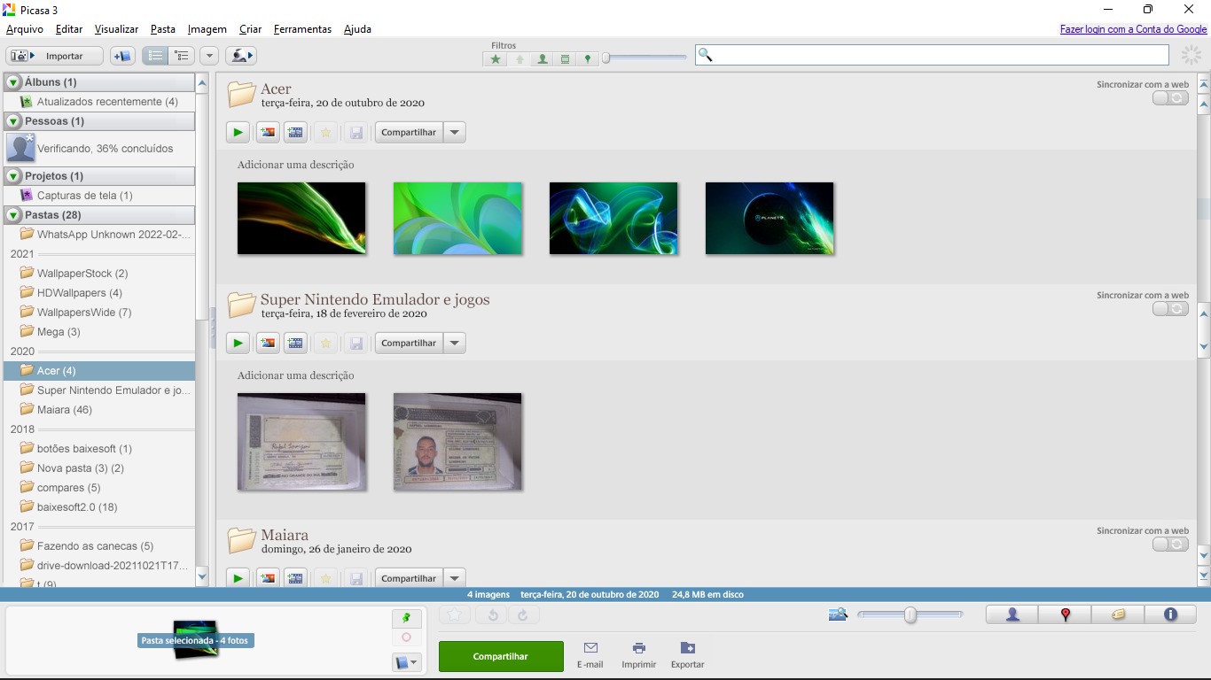
Task: Click into the search box
Action: click(932, 55)
